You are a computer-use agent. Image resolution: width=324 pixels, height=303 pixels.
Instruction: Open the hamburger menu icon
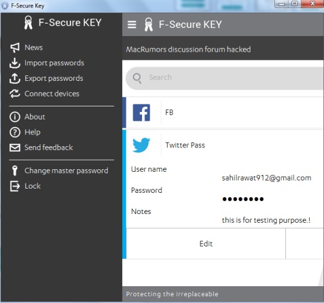click(x=132, y=24)
